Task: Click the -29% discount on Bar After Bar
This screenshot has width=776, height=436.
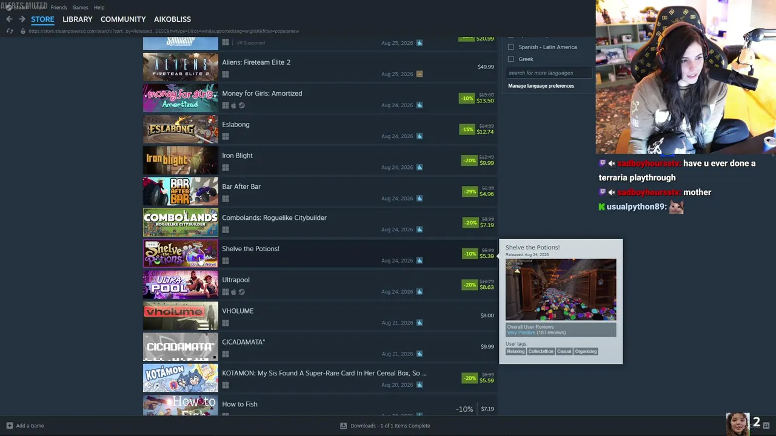Action: point(469,191)
